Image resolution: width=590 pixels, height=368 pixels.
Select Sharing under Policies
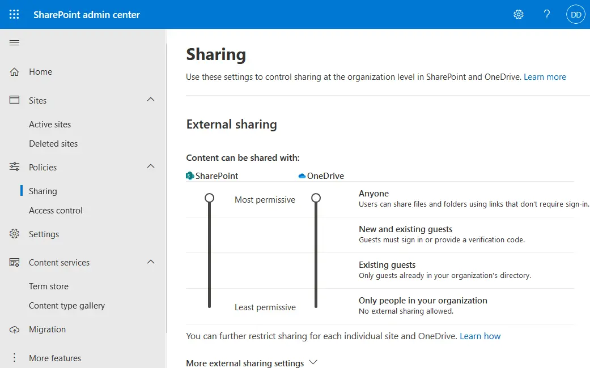coord(43,191)
